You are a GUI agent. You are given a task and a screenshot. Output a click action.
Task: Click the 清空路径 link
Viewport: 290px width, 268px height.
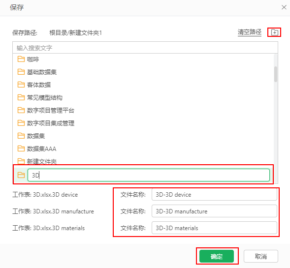click(x=250, y=32)
